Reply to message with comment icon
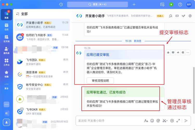 click(x=173, y=53)
